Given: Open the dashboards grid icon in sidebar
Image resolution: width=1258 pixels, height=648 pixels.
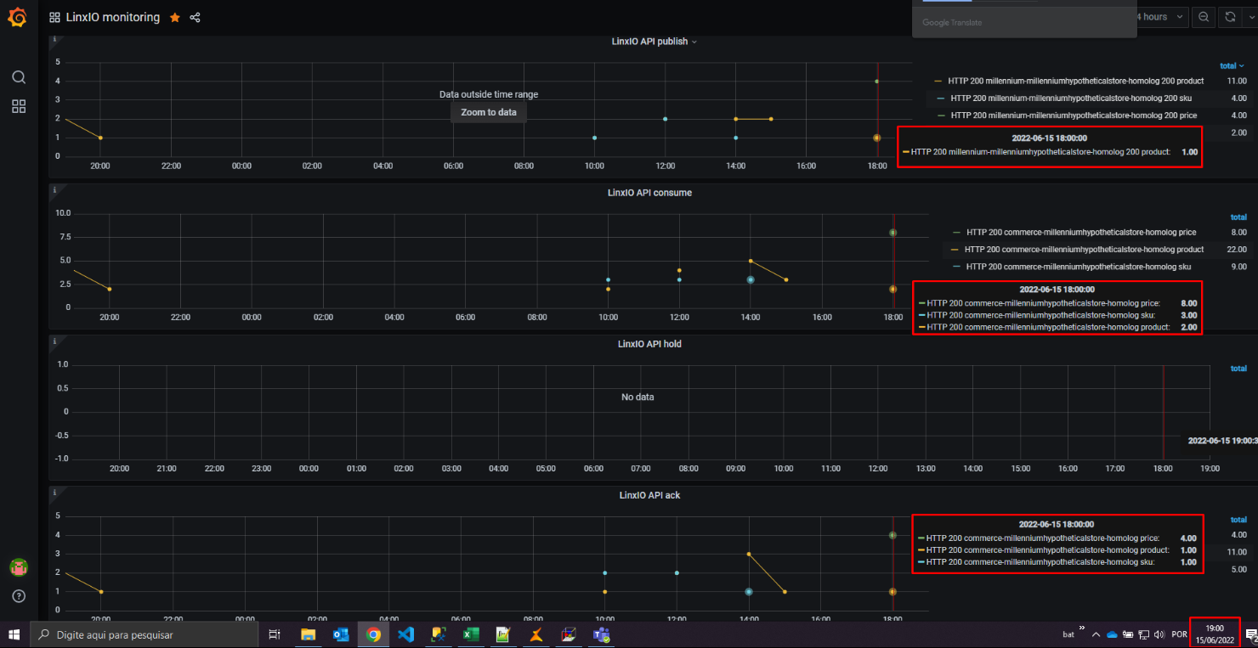Looking at the screenshot, I should pos(19,106).
